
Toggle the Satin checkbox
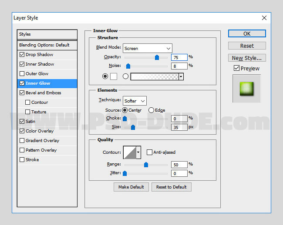[x=22, y=121]
